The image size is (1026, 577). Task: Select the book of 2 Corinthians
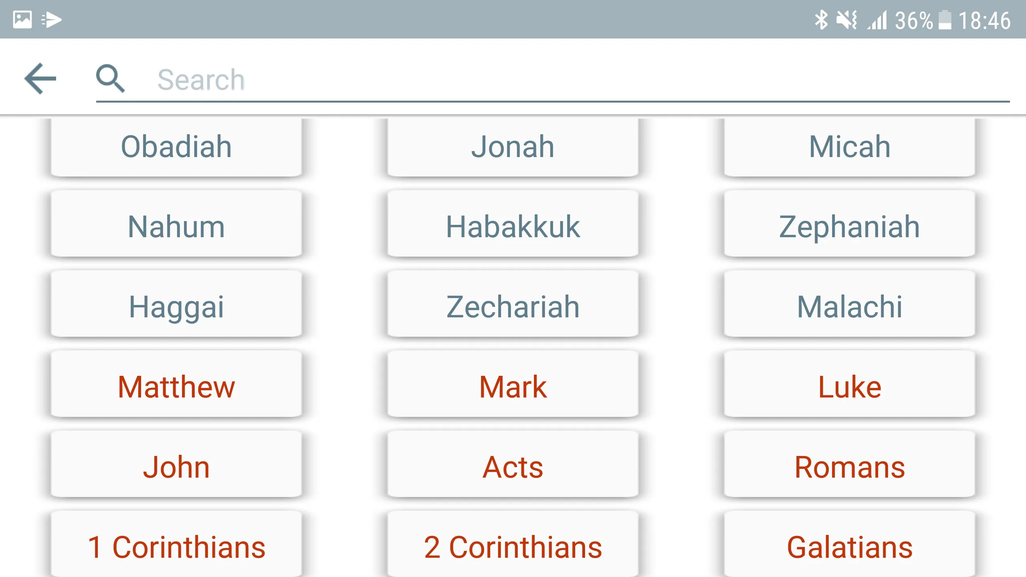[512, 546]
